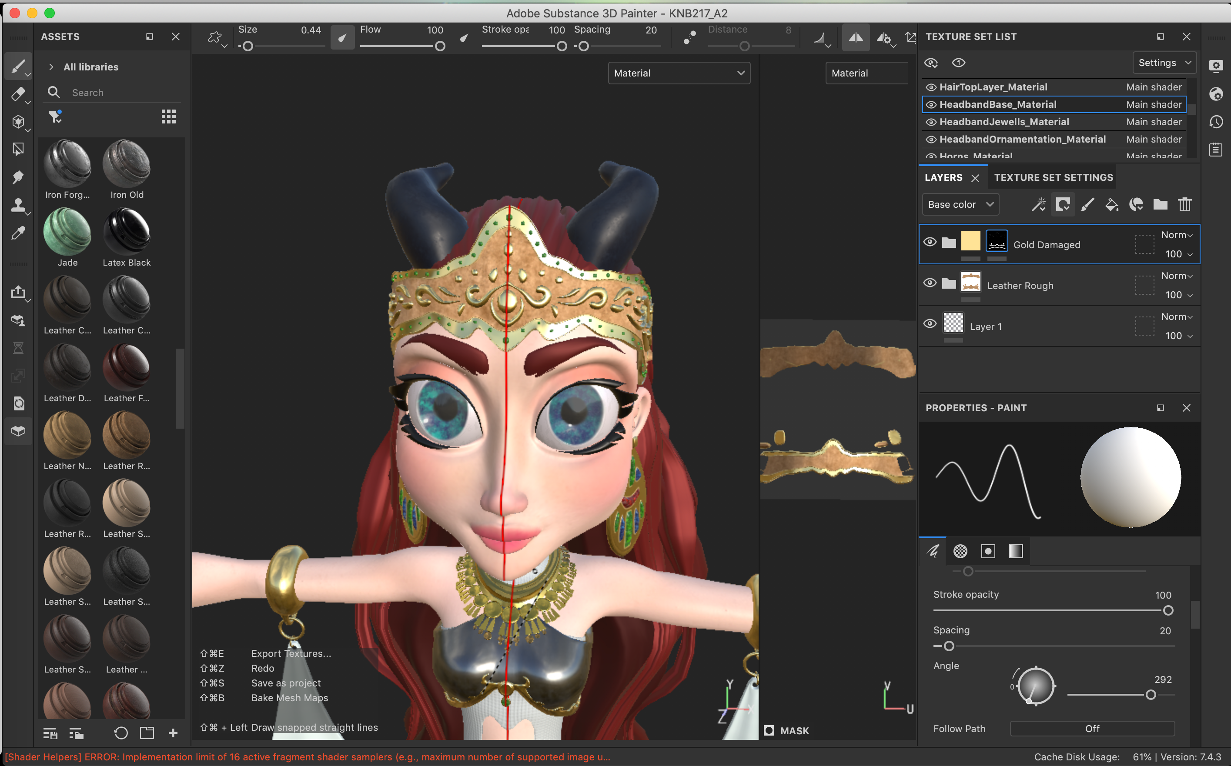Screen dimensions: 1231x766
Task: Hide the Gold Damaged layer
Action: (930, 242)
